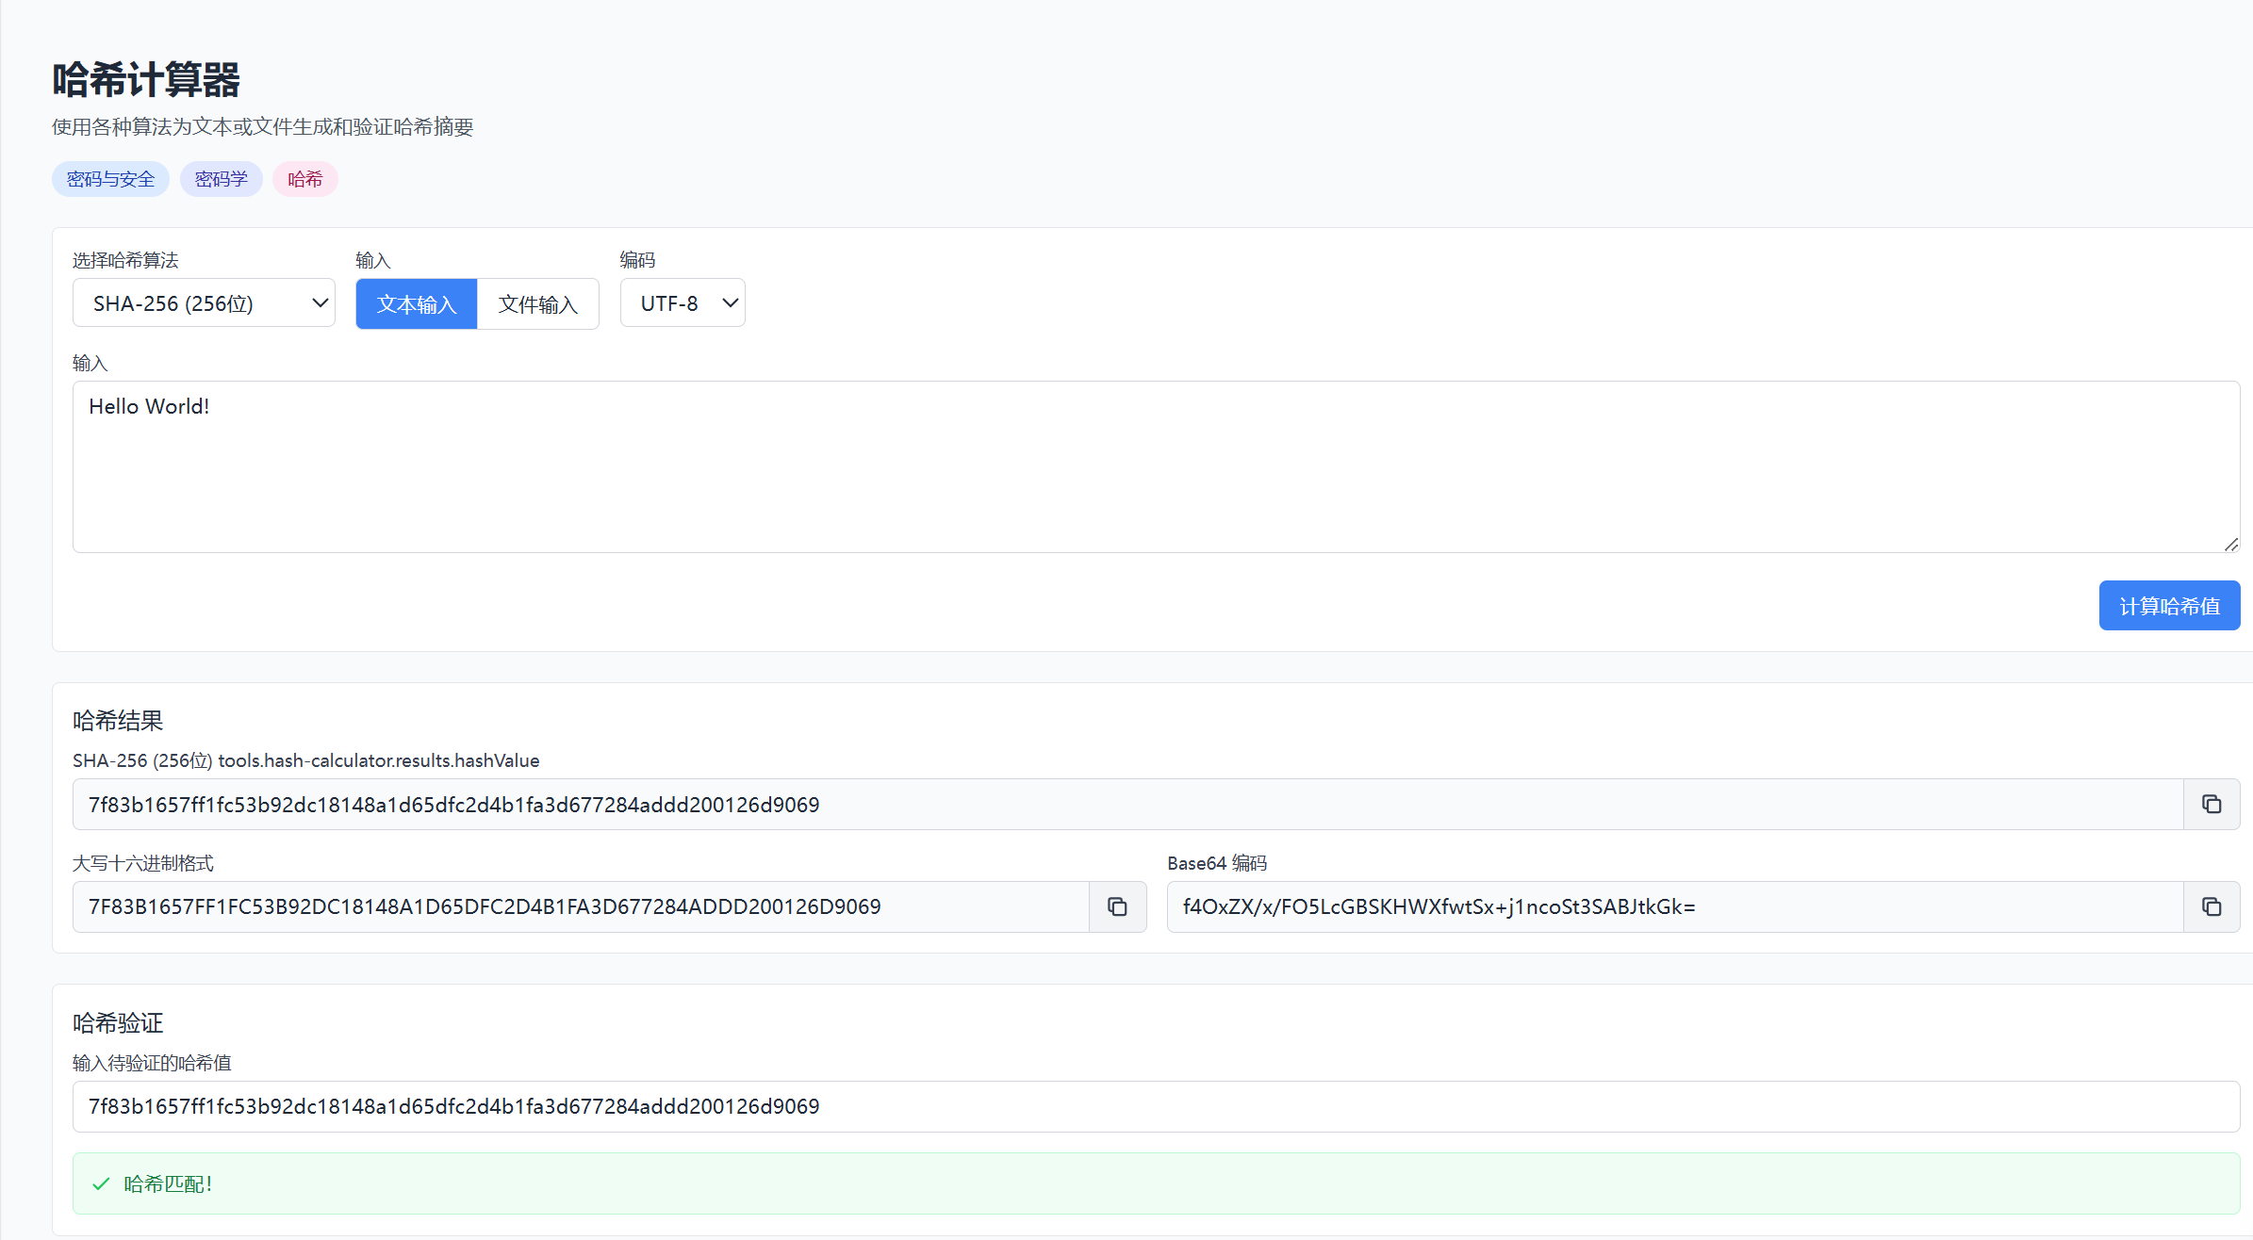Click the Base64 result field
Viewport: 2253px width, 1240px height.
1673,906
